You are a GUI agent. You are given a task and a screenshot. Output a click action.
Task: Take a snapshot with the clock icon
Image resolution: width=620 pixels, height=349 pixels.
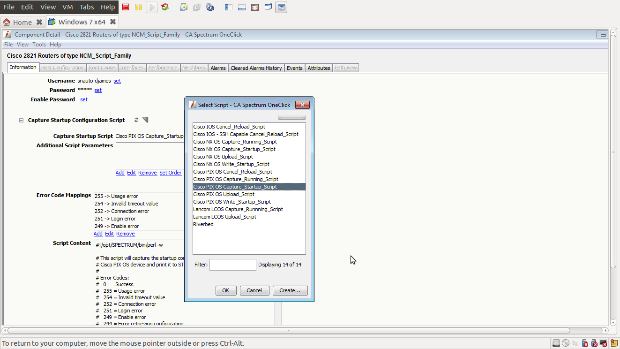(x=184, y=7)
